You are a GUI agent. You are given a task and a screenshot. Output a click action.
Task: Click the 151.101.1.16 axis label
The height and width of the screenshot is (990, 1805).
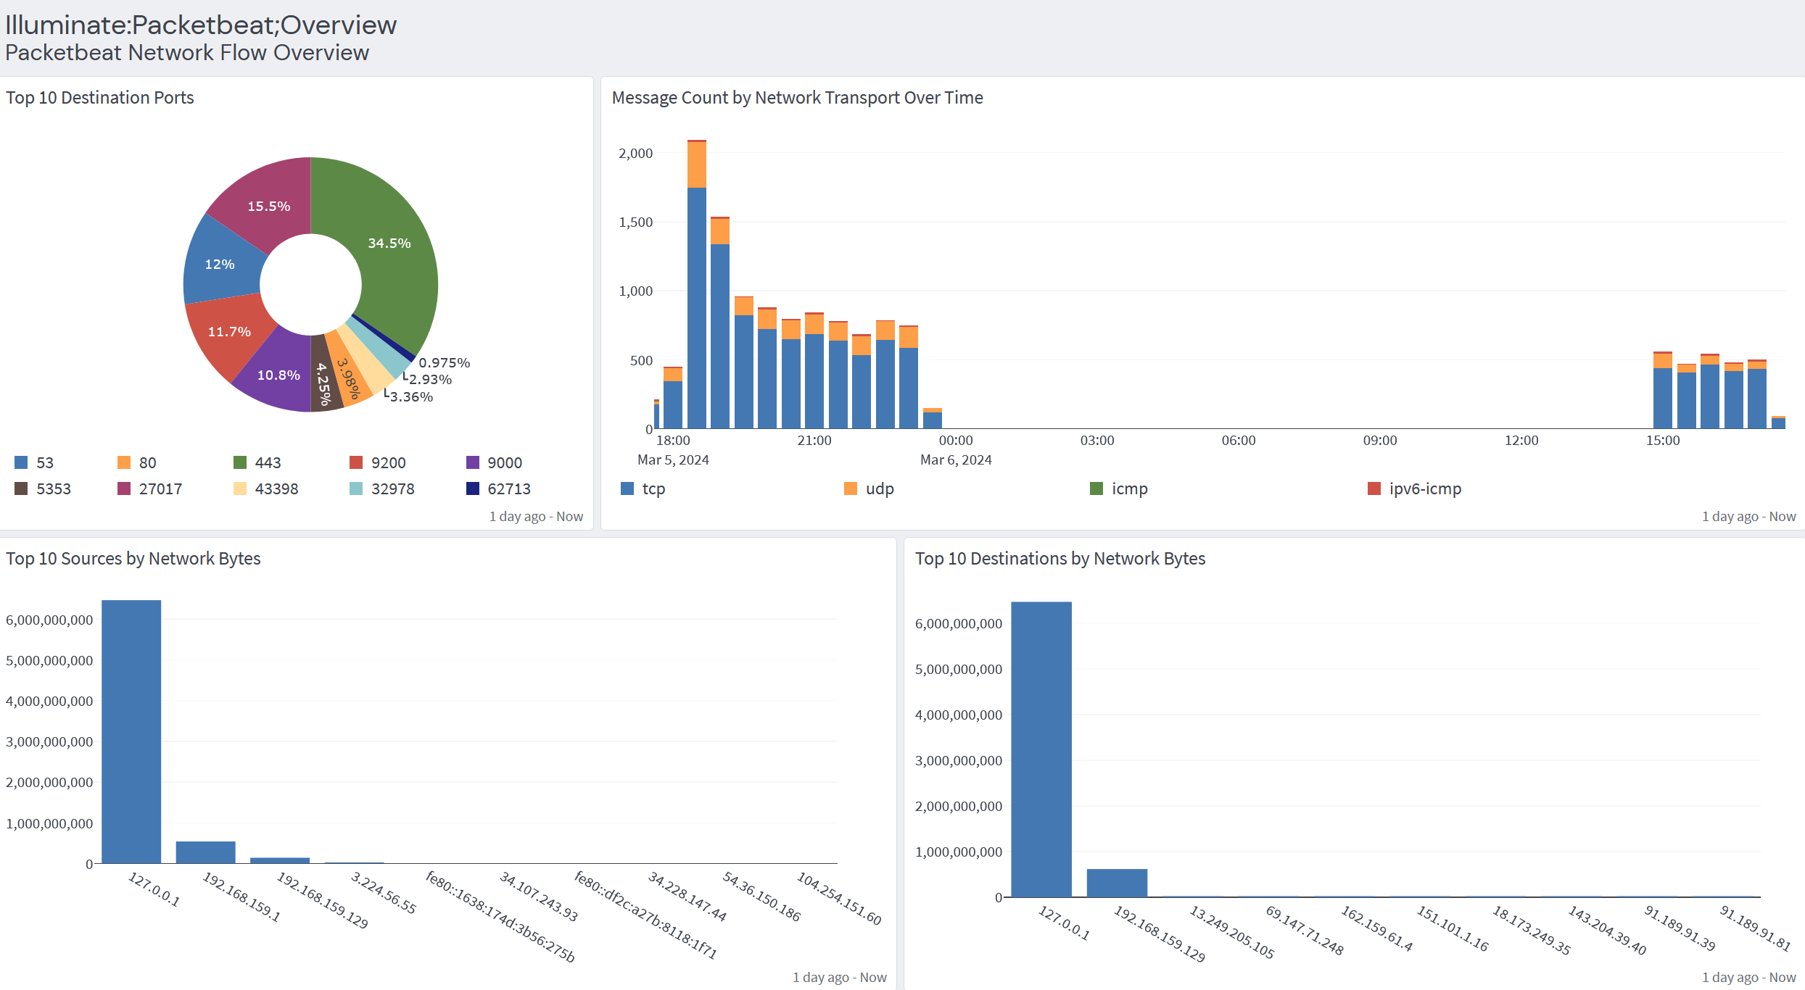point(1453,928)
